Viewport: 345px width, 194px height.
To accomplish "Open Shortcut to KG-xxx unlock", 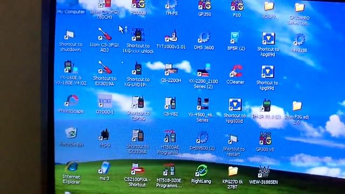I will (x=138, y=41).
